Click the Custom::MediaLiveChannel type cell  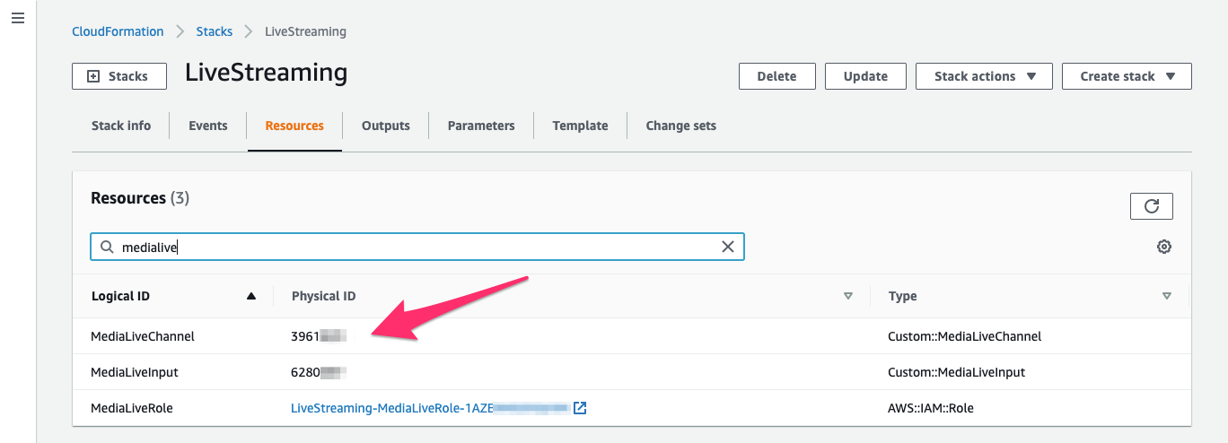tap(965, 336)
